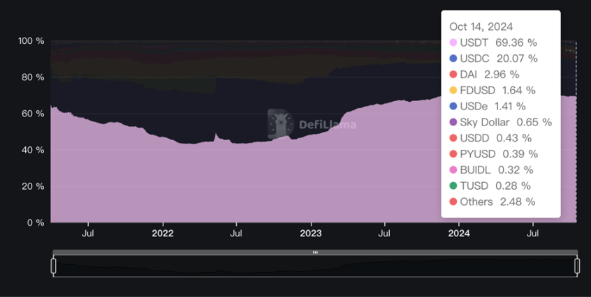Click the PYUSD red color dot
The image size is (591, 297).
(x=453, y=154)
